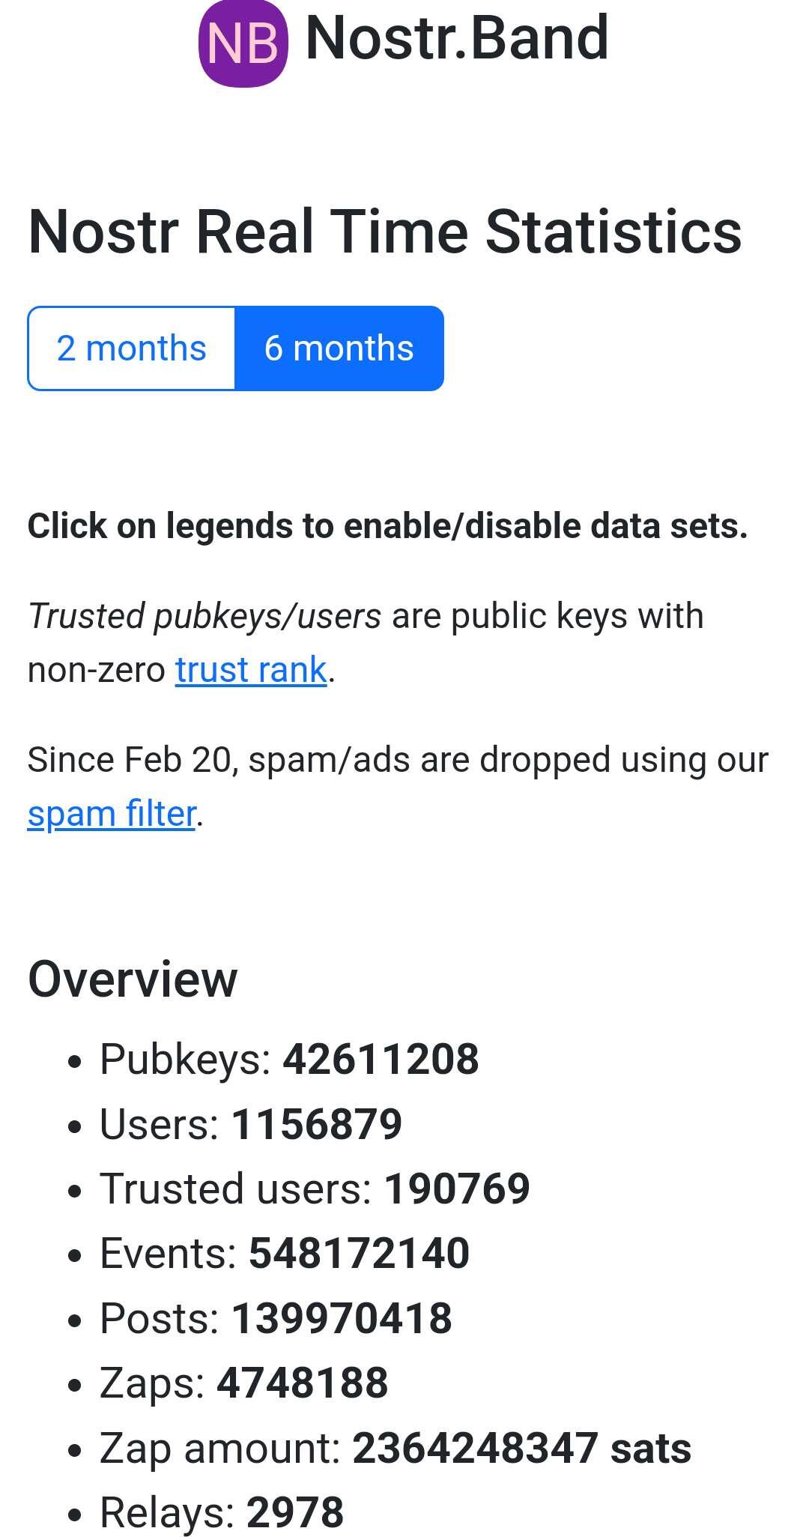Switch to the 2 months range
The image size is (809, 1537).
[132, 348]
